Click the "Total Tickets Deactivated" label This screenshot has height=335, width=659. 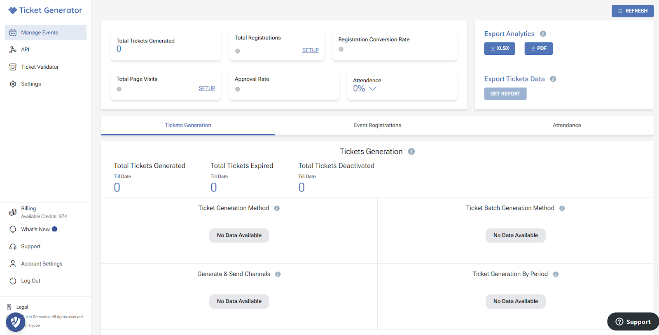pos(337,166)
